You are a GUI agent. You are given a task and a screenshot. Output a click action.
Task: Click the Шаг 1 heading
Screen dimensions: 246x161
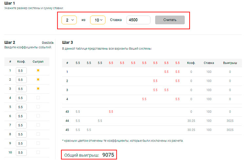click(x=10, y=3)
